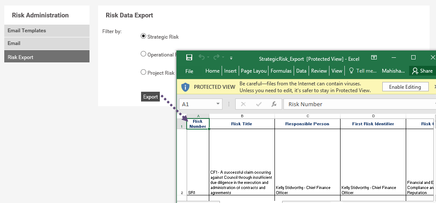Click the Mahisha account name in Excel
The height and width of the screenshot is (203, 436).
(393, 71)
